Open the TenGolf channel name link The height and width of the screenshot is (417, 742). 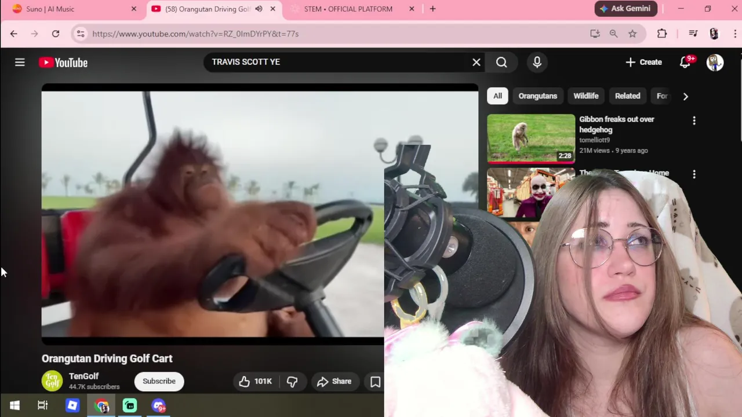click(x=84, y=376)
